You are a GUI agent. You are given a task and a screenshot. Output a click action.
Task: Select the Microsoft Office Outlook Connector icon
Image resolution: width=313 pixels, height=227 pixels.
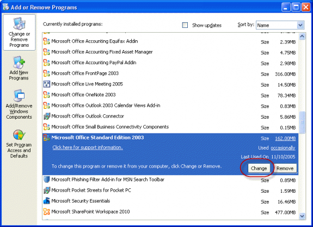click(x=46, y=116)
